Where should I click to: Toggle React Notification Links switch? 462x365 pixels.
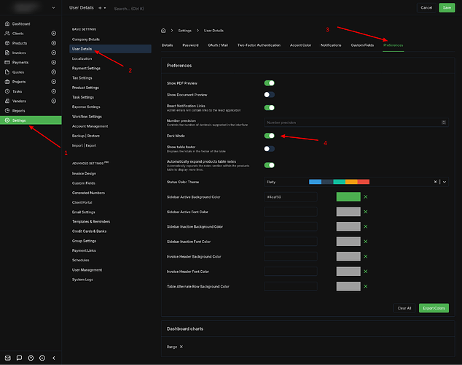(x=270, y=108)
